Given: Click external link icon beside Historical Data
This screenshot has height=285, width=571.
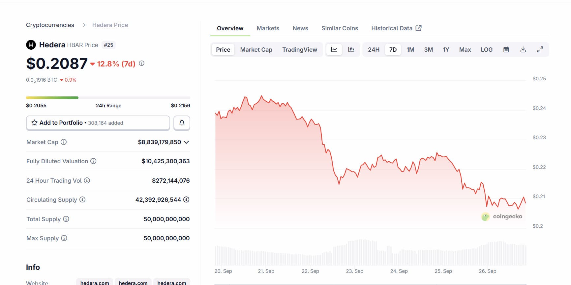Looking at the screenshot, I should pyautogui.click(x=418, y=28).
